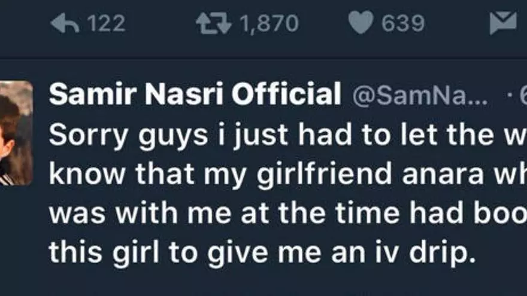Click the @SamNa... username handle
Image resolution: width=527 pixels, height=296 pixels.
[x=419, y=96]
